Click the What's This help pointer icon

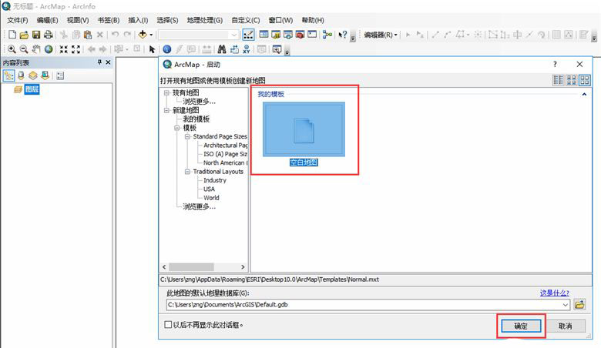pyautogui.click(x=343, y=35)
